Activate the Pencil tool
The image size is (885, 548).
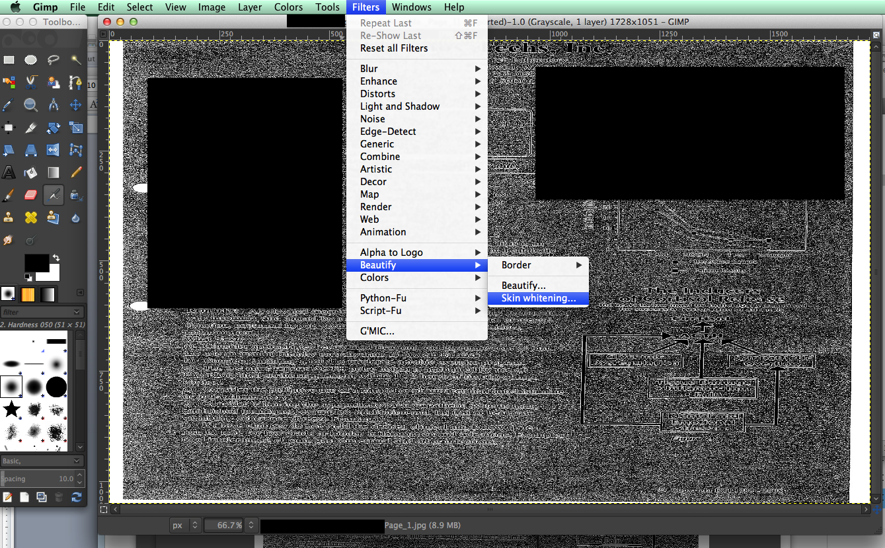[x=76, y=173]
